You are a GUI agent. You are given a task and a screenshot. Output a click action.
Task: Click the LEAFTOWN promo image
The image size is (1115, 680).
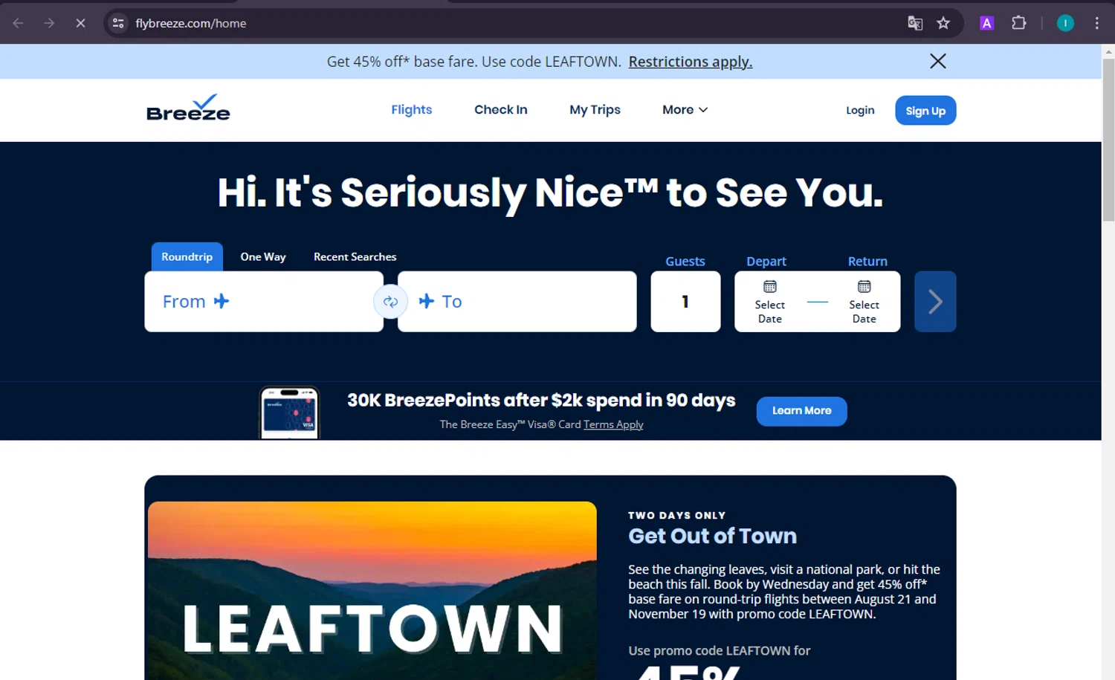click(372, 591)
